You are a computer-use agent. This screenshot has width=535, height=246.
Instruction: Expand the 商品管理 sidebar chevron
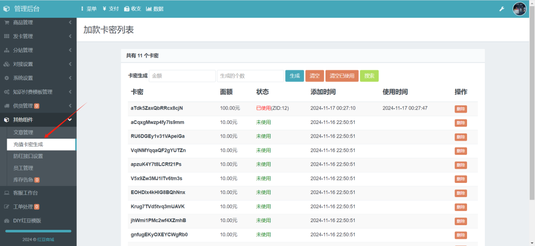tap(70, 22)
